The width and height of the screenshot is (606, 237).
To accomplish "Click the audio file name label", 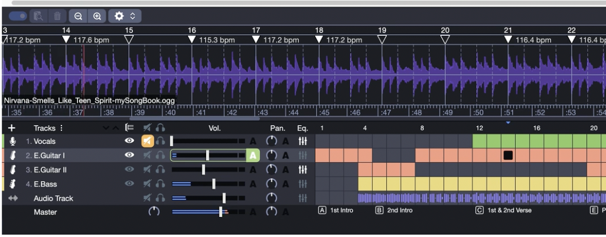I will tap(89, 101).
